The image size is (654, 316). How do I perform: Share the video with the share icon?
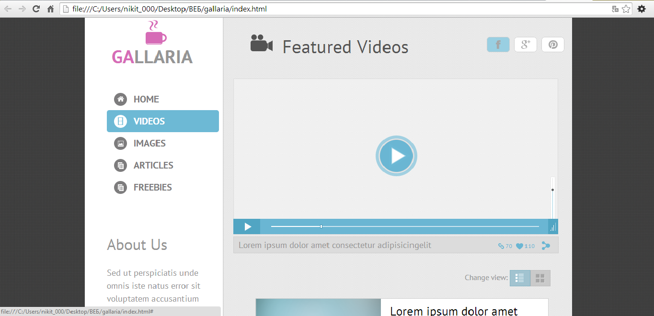(546, 246)
